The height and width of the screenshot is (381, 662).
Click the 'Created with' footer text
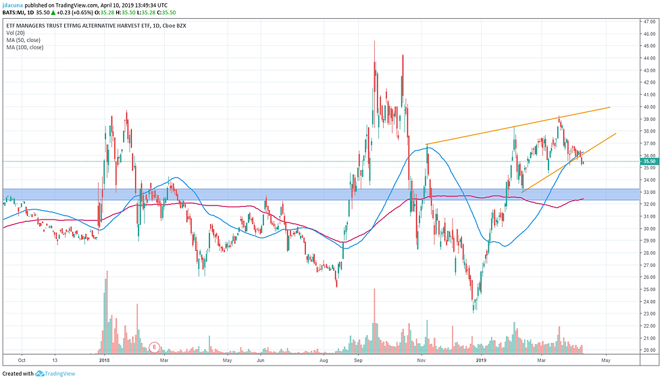(x=18, y=374)
